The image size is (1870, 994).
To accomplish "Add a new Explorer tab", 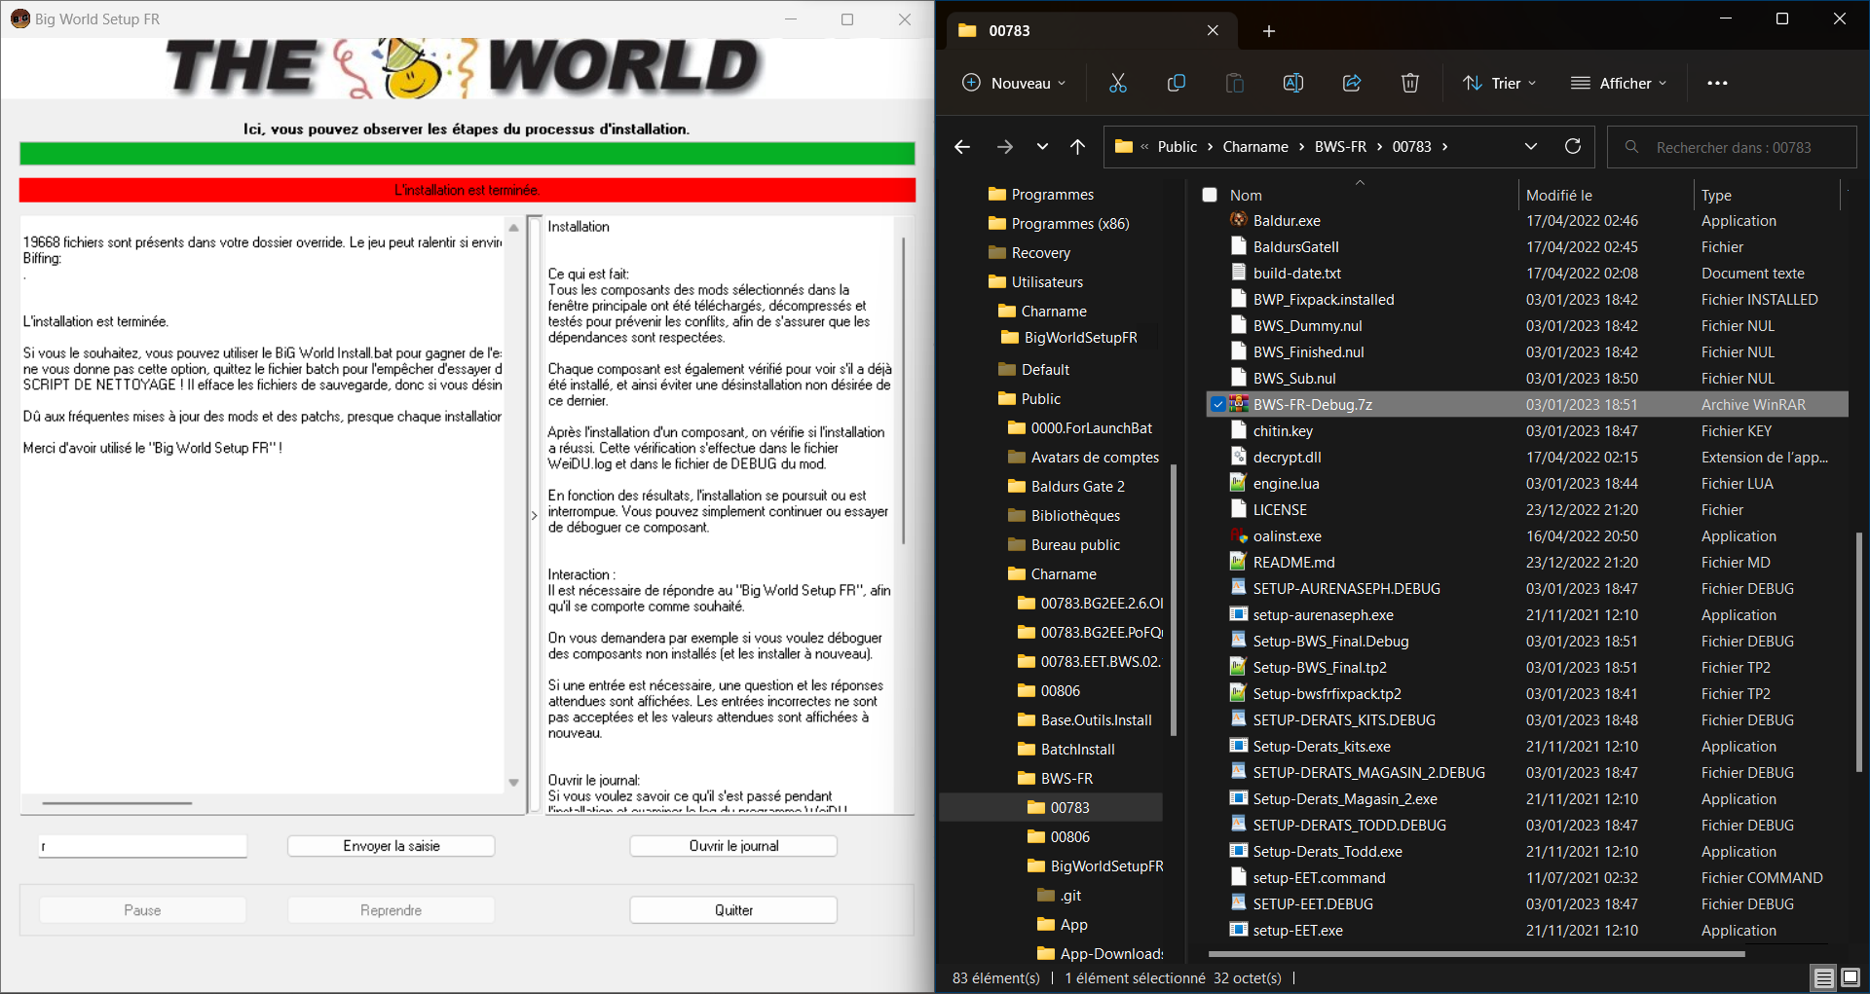I will [x=1269, y=31].
